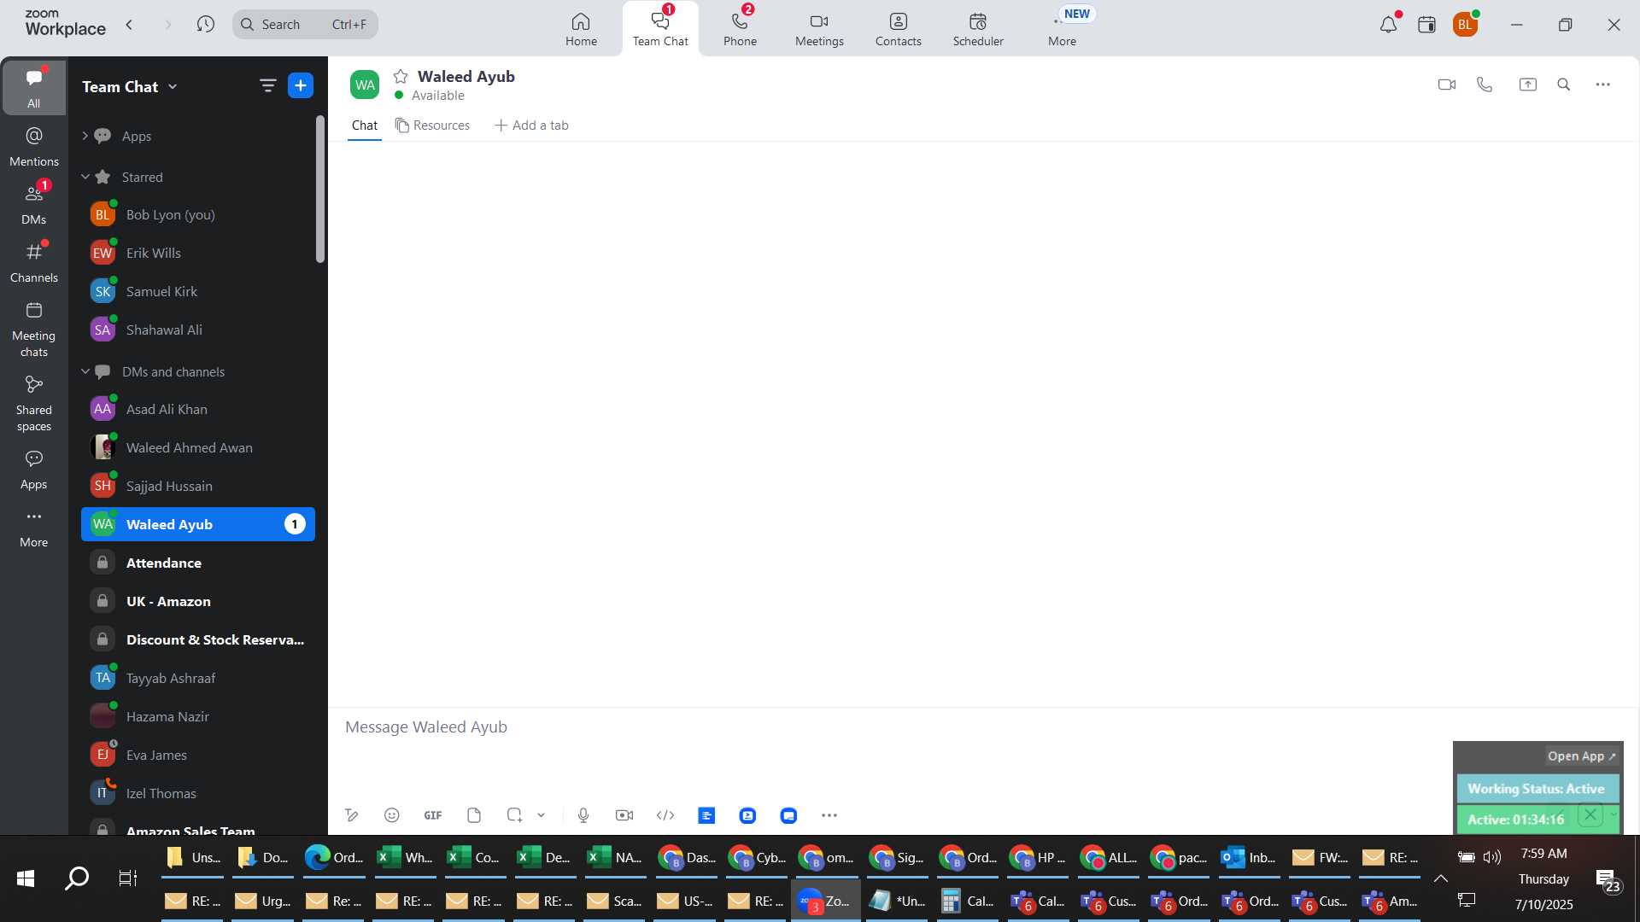1640x922 pixels.
Task: Open More in the left rail
Action: [34, 528]
